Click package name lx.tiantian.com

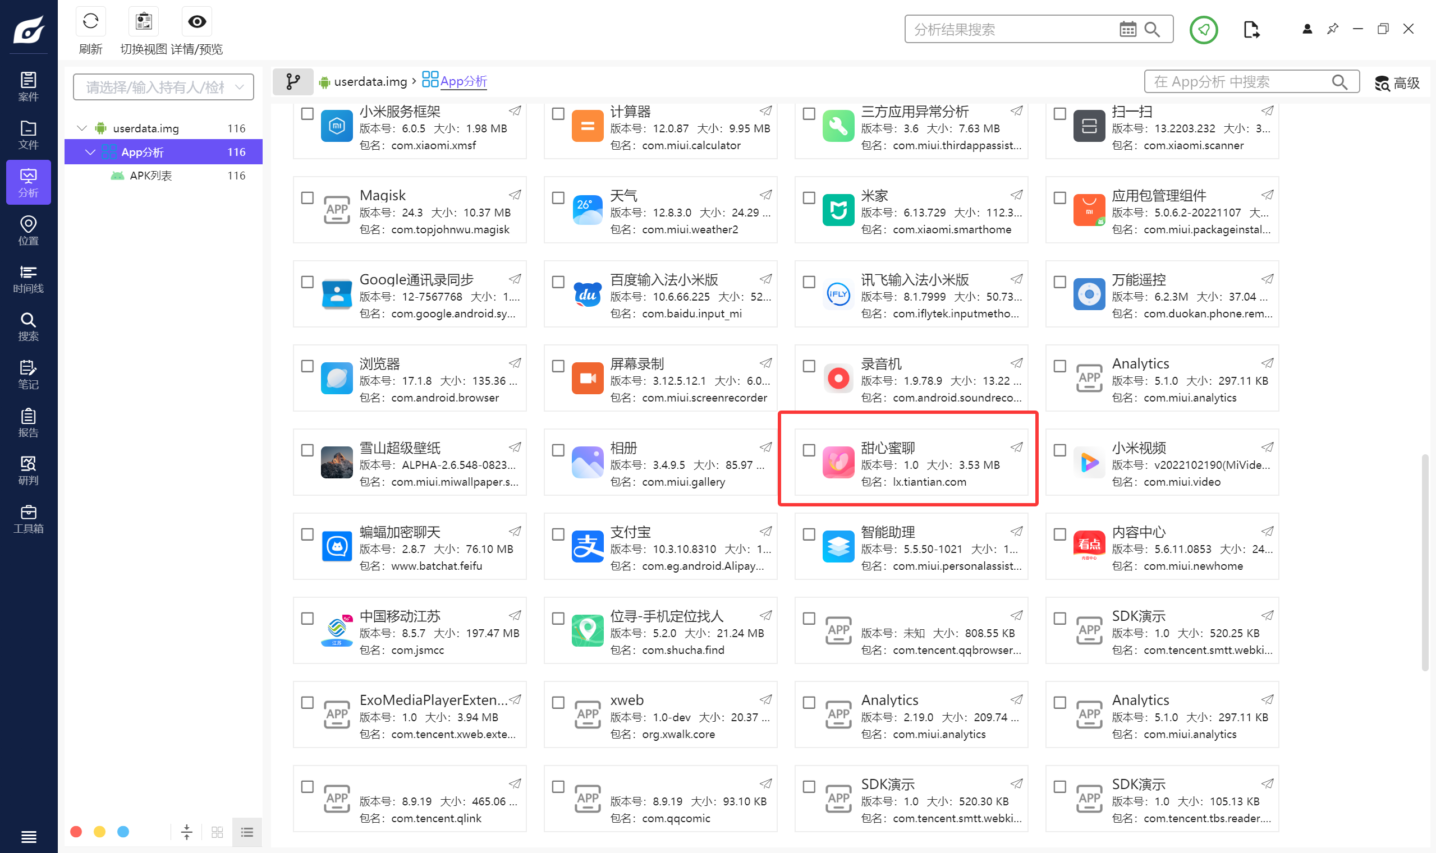click(x=929, y=481)
